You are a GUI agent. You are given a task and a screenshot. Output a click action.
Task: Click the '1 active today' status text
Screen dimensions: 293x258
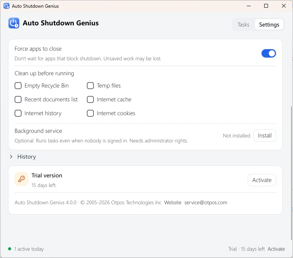click(29, 249)
